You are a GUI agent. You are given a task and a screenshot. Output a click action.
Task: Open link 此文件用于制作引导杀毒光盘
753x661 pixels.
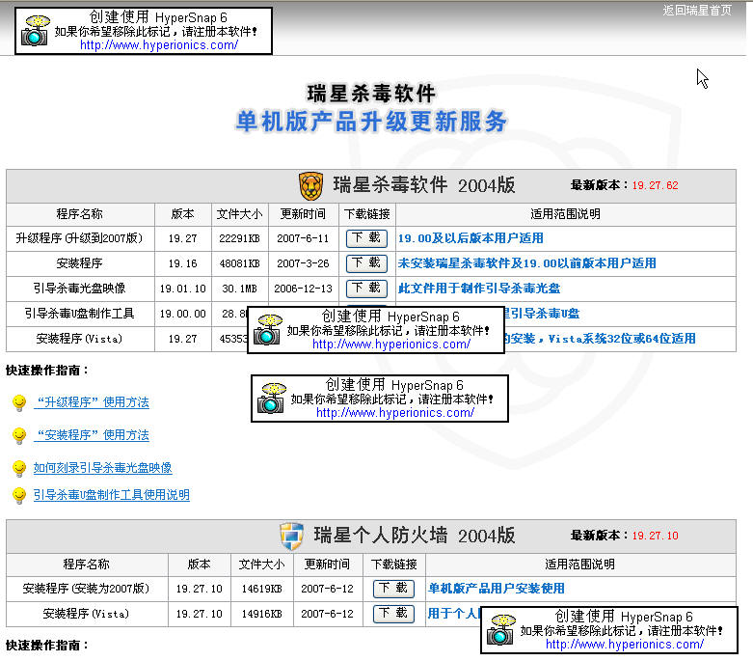coord(479,288)
